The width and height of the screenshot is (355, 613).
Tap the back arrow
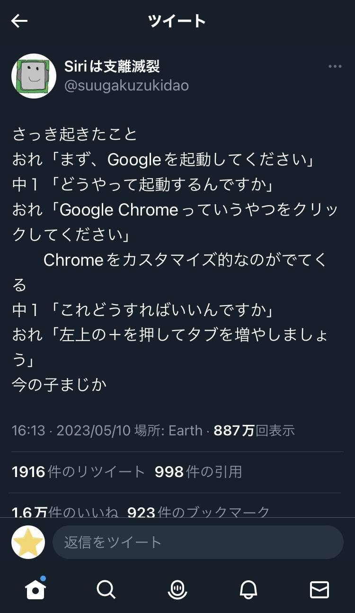(x=19, y=21)
